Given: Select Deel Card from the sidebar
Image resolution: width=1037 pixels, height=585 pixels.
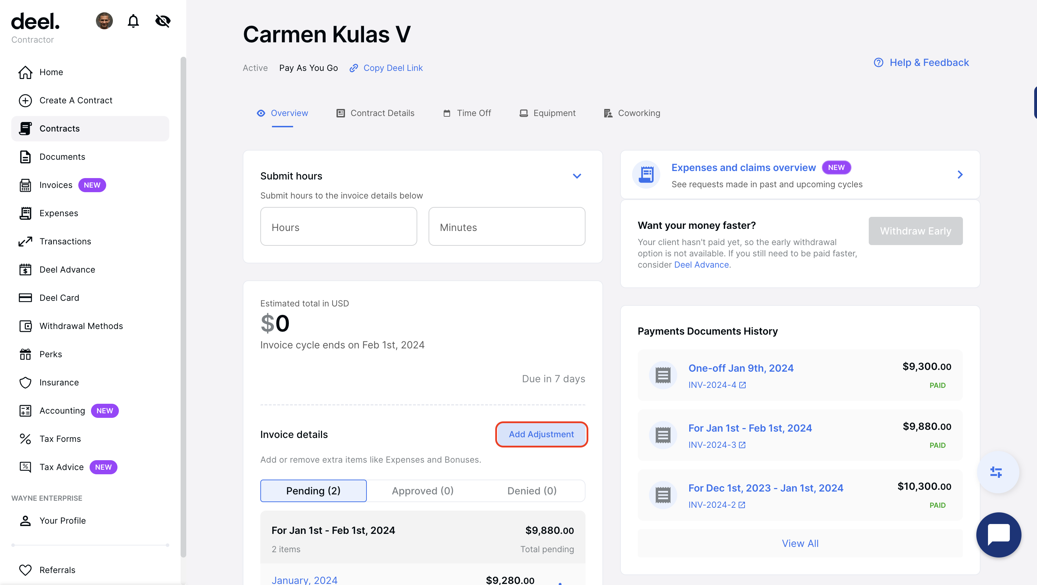Looking at the screenshot, I should (59, 298).
